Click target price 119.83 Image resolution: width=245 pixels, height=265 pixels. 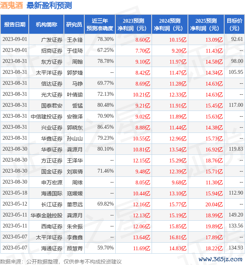click(x=236, y=149)
